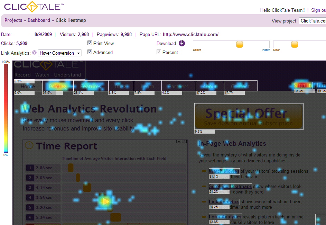Image resolution: width=326 pixels, height=225 pixels.
Task: Click the Blog link in heatmap
Action: tap(321, 85)
